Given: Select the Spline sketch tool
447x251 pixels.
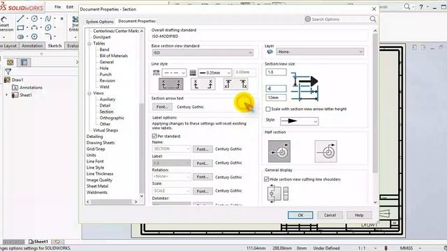Looking at the screenshot, I should [48, 19].
